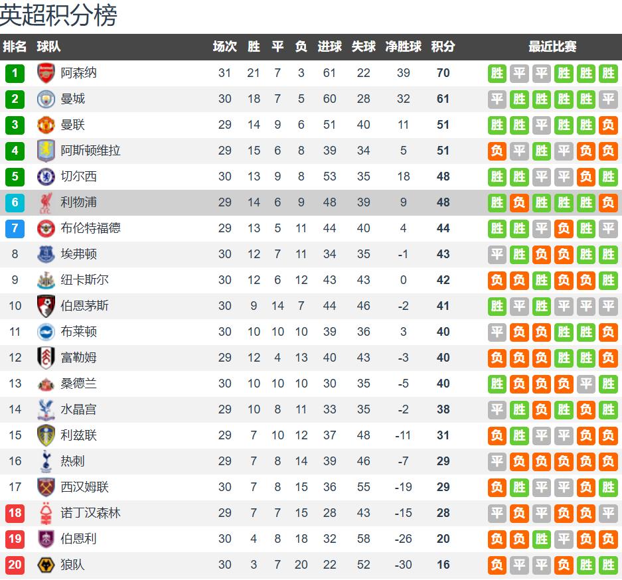Click the Everton (埃弗顿) crest icon

pos(46,254)
